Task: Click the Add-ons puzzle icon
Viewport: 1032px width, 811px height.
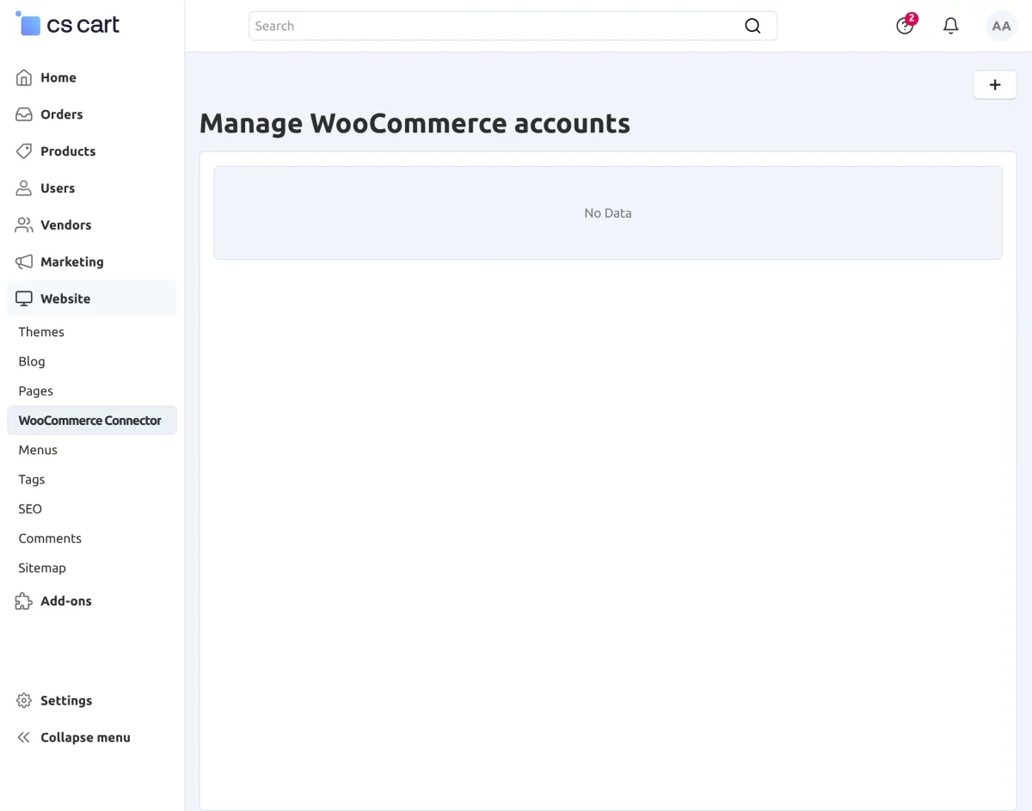Action: (x=24, y=601)
